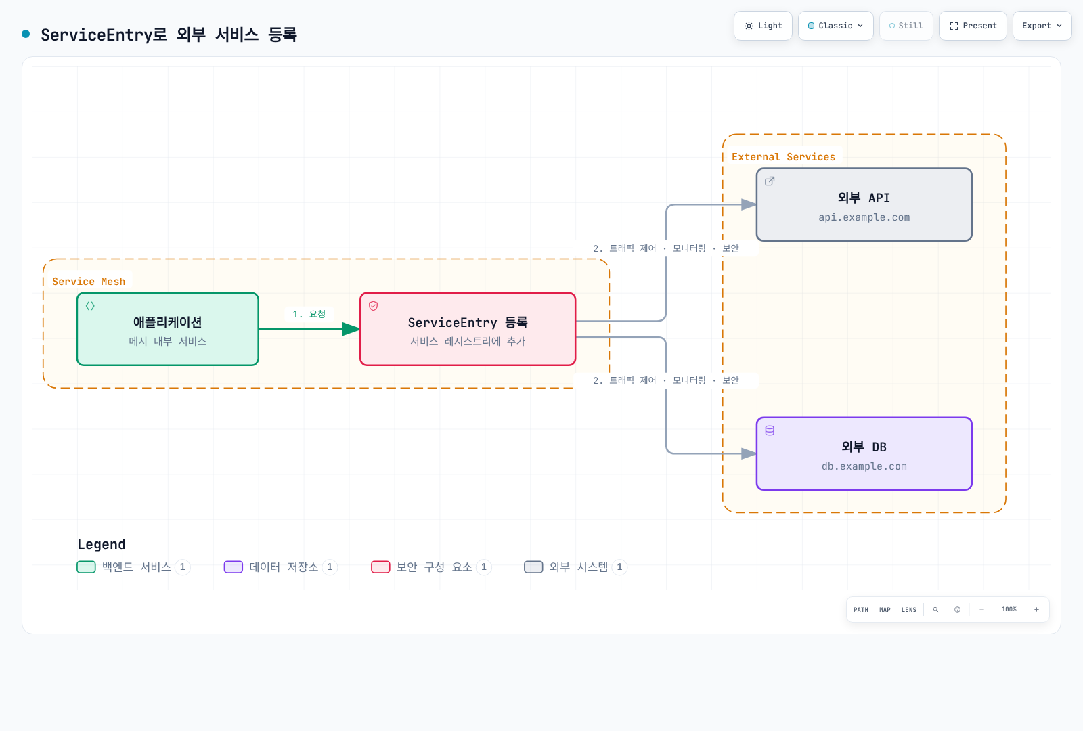The width and height of the screenshot is (1083, 731).
Task: Toggle the Light theme button
Action: [763, 26]
